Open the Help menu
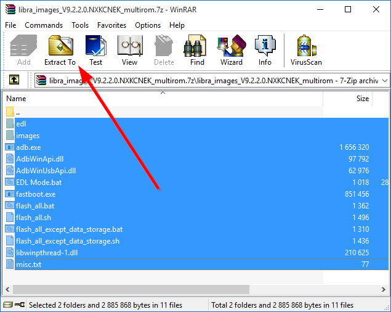 click(177, 25)
